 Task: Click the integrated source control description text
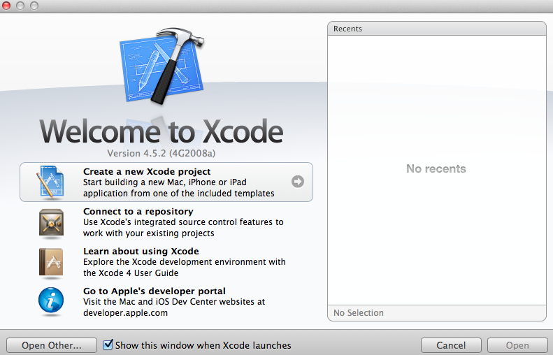point(183,227)
